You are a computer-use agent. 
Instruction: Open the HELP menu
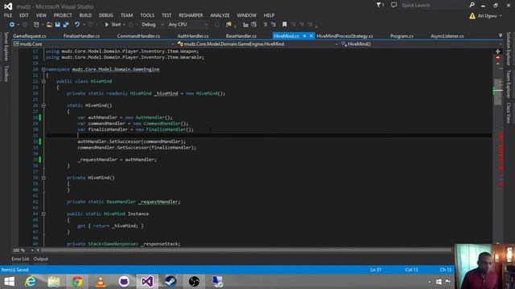269,15
